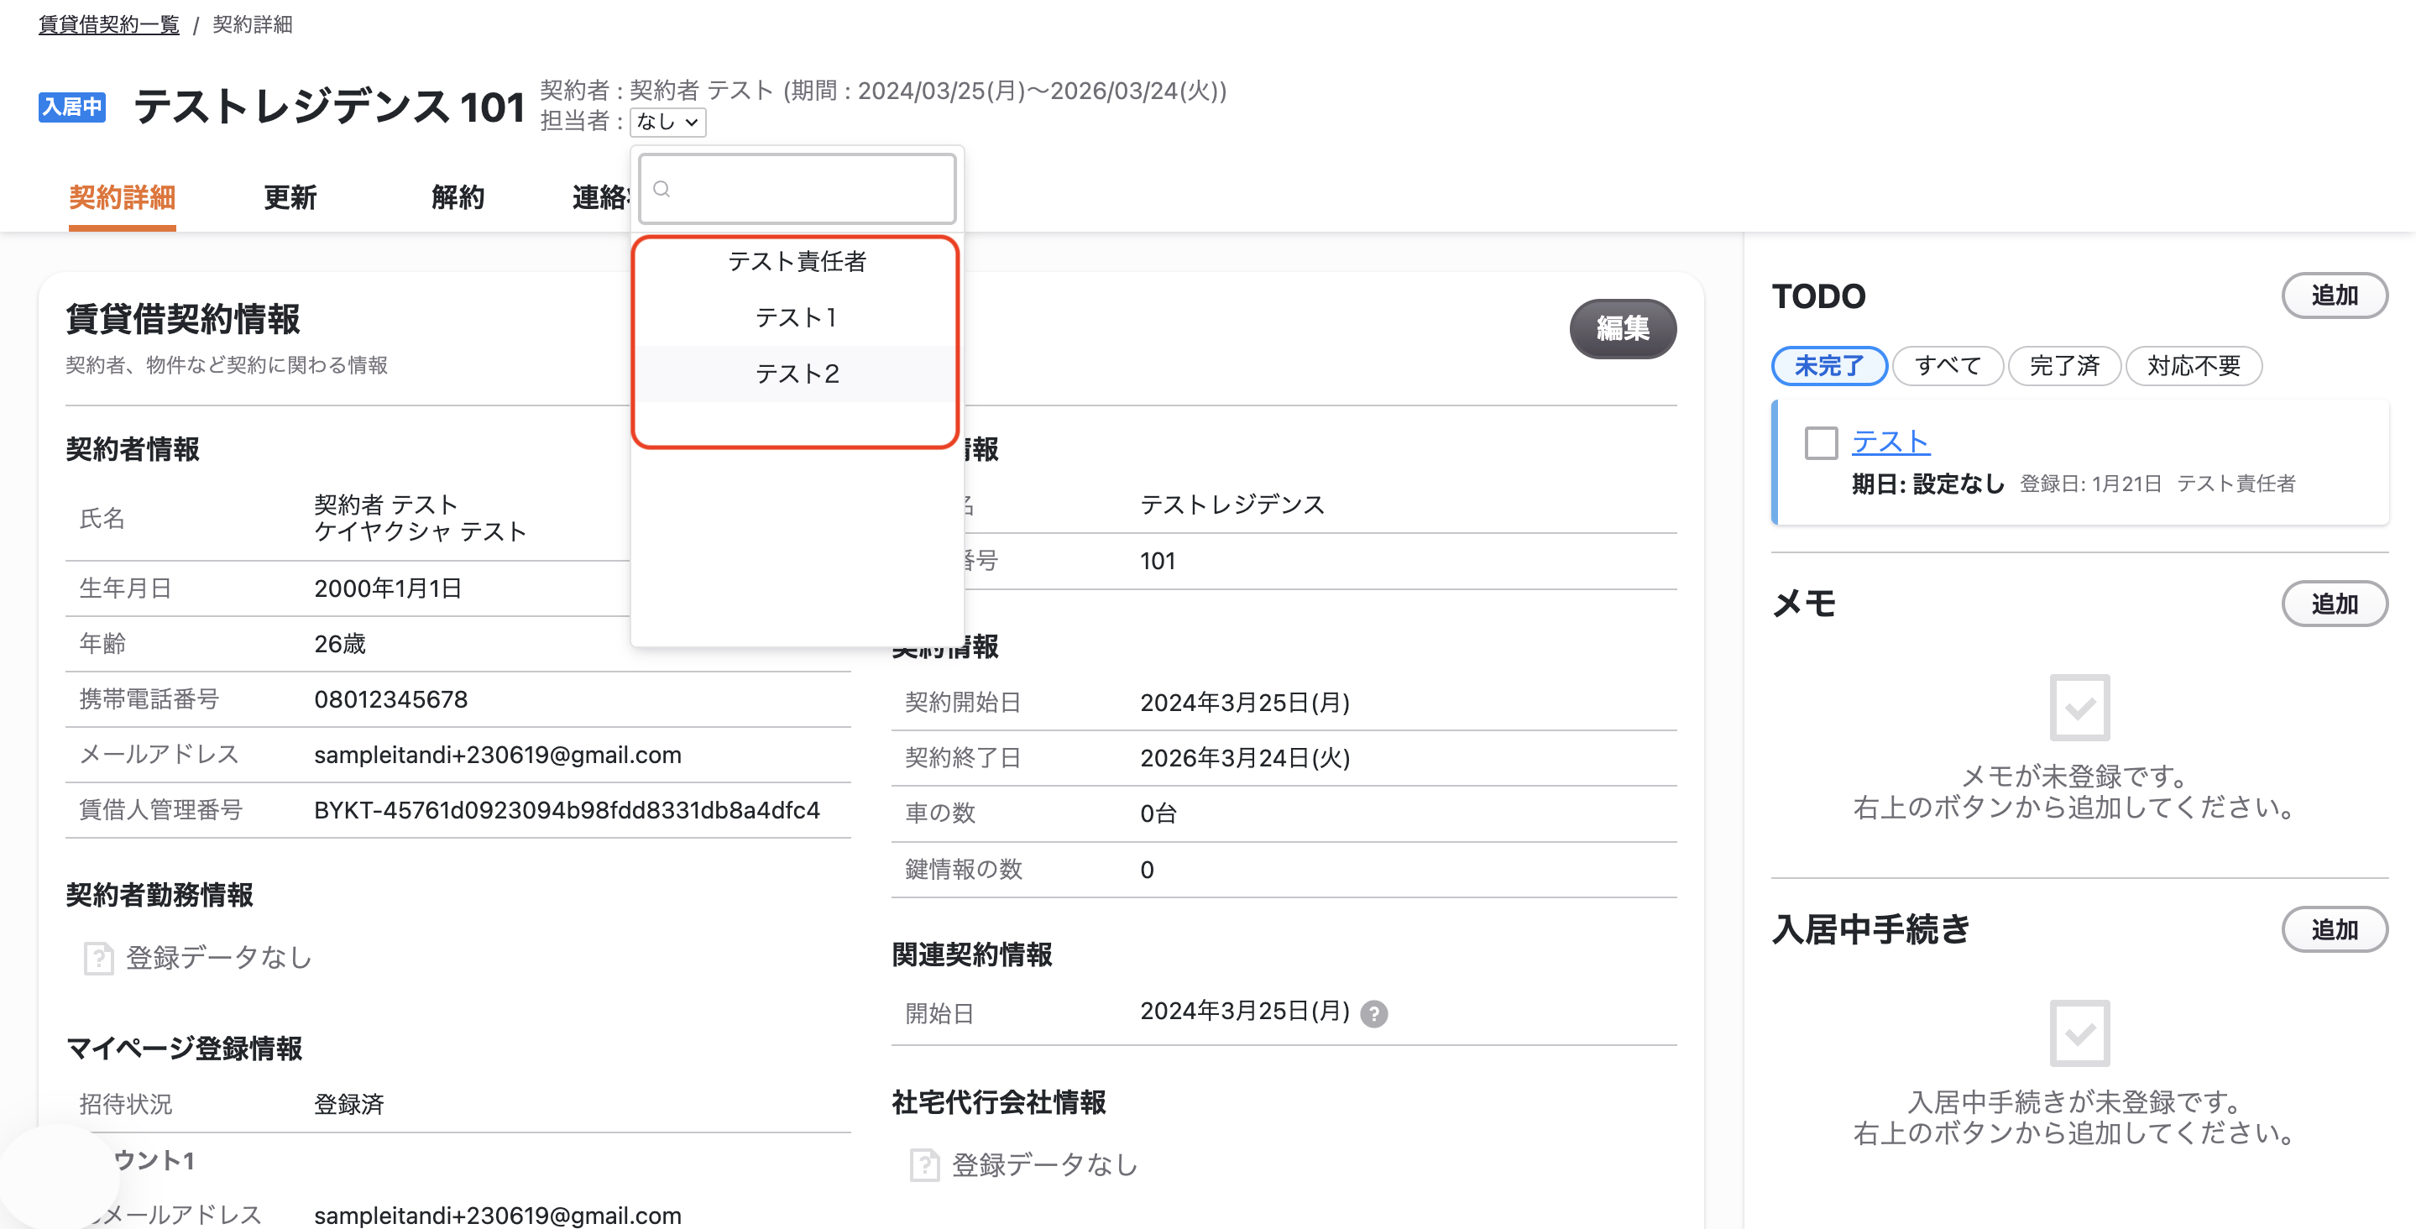Screen dimensions: 2416x1229
Task: Click 契約終了日 value 2026年3月24日(火)
Action: tap(1245, 758)
